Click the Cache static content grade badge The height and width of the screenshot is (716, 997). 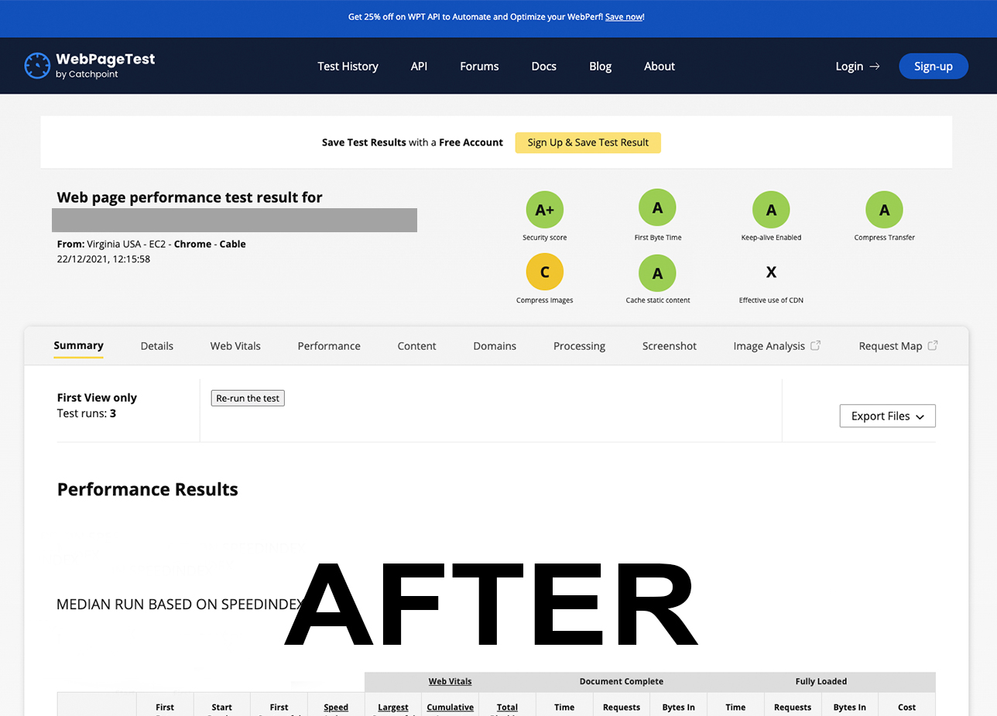pos(657,272)
